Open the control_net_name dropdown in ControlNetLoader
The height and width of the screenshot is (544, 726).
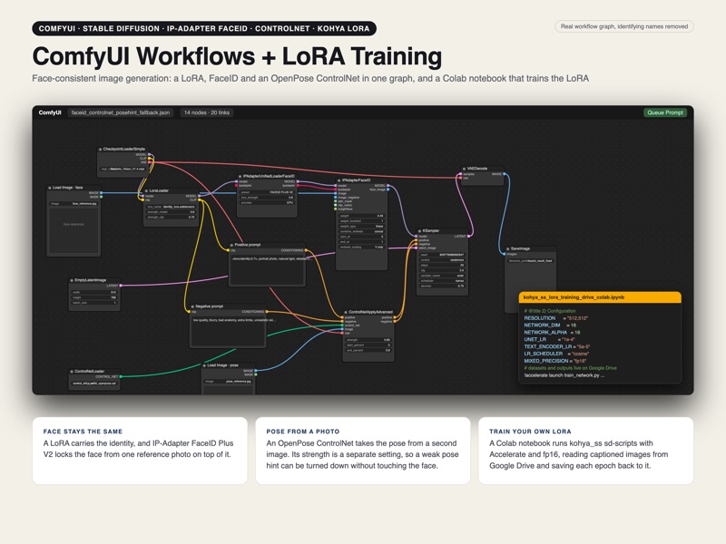[x=94, y=383]
